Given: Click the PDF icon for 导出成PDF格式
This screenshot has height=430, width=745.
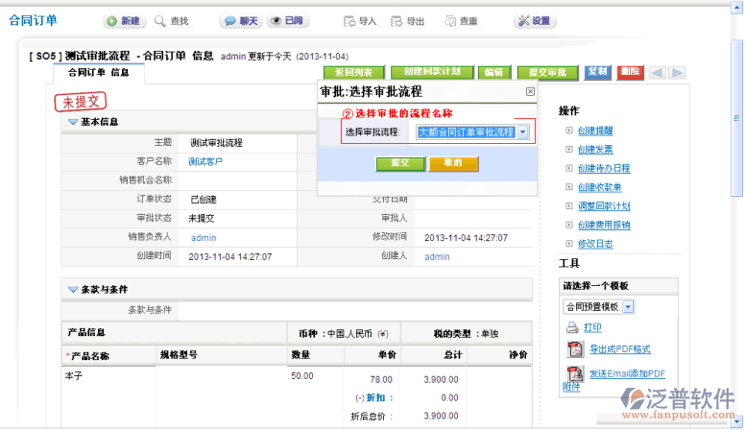Looking at the screenshot, I should point(573,349).
